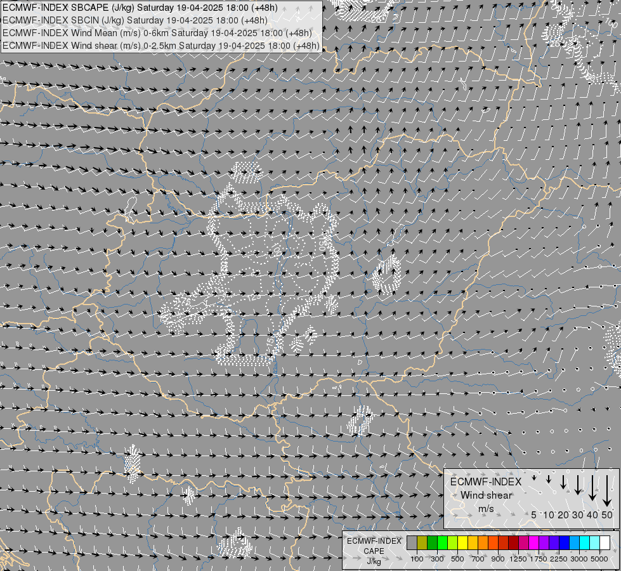Screen dimensions: 621x571
Task: Click the '2250' CAPE scale tick label
Action: pos(558,559)
